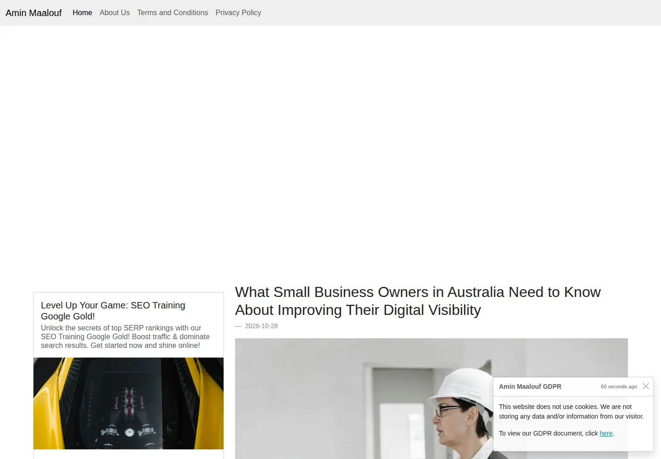The height and width of the screenshot is (459, 661).
Task: Select the article date 2026-10-28
Action: (x=261, y=326)
